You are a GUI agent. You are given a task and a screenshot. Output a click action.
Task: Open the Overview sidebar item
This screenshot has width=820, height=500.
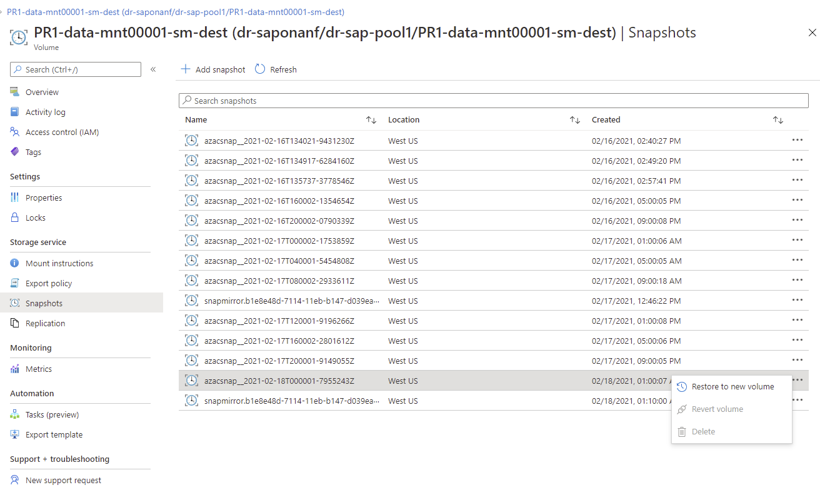(42, 92)
